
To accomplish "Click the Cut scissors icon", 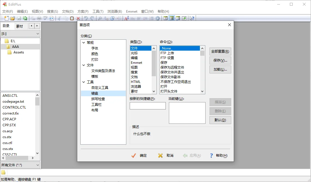I will [x=59, y=18].
